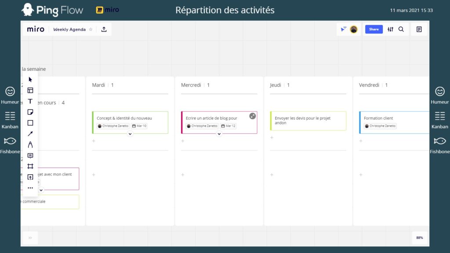Add card below Concept card in Mardi
450x253 pixels.
[x=94, y=141]
